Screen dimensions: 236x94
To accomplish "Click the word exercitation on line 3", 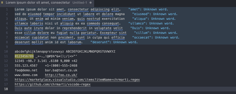I will [x=113, y=19].
